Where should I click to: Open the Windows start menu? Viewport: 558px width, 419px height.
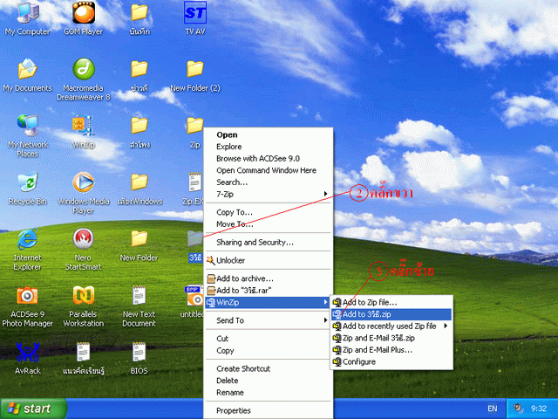click(33, 409)
